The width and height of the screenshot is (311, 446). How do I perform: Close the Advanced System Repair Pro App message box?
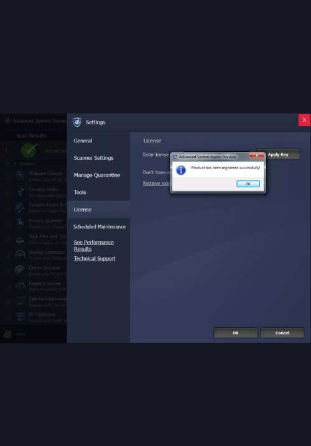pos(257,156)
